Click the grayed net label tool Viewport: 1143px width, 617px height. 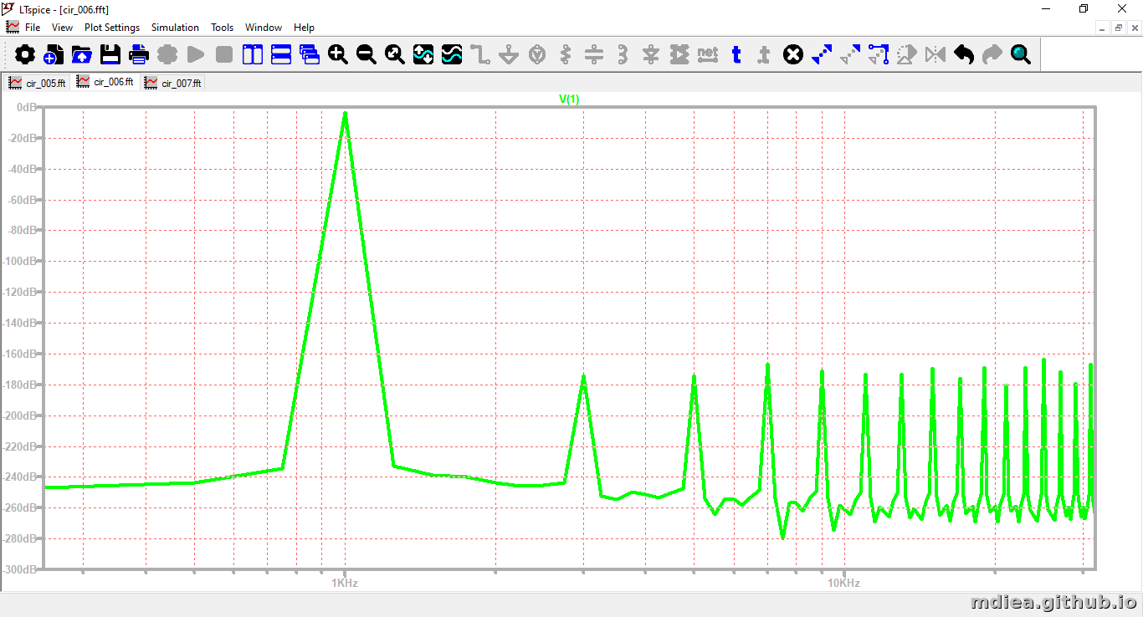click(x=708, y=55)
